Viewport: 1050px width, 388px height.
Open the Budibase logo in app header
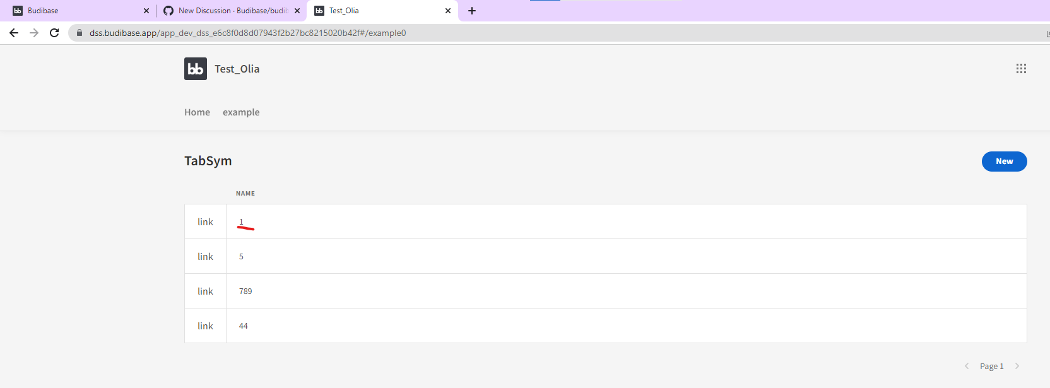[x=196, y=69]
